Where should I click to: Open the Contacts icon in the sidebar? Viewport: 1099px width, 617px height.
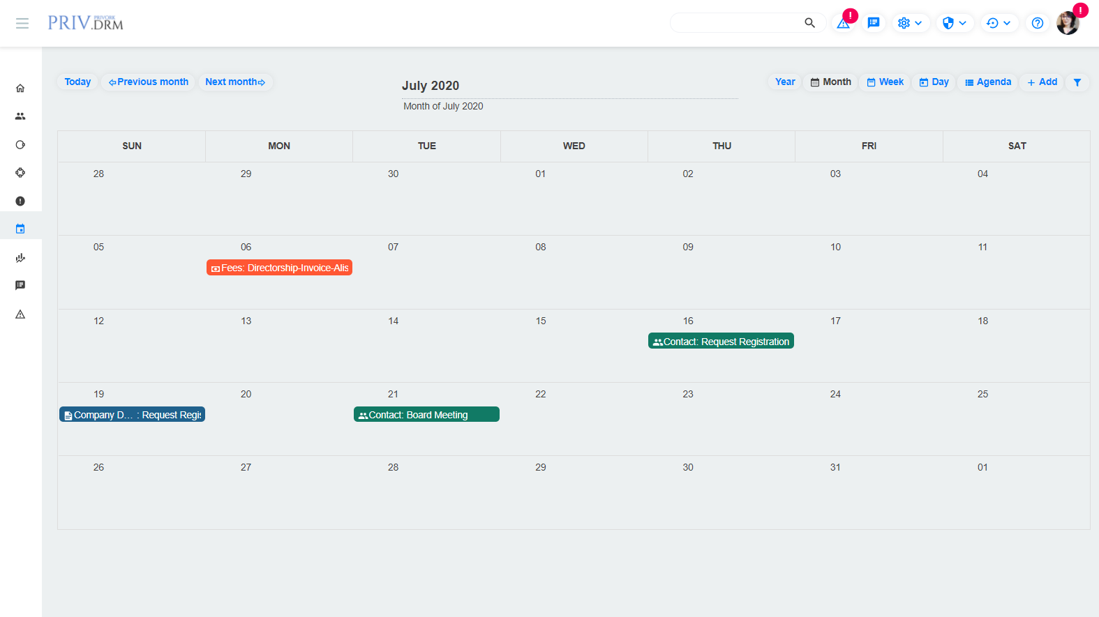(20, 116)
